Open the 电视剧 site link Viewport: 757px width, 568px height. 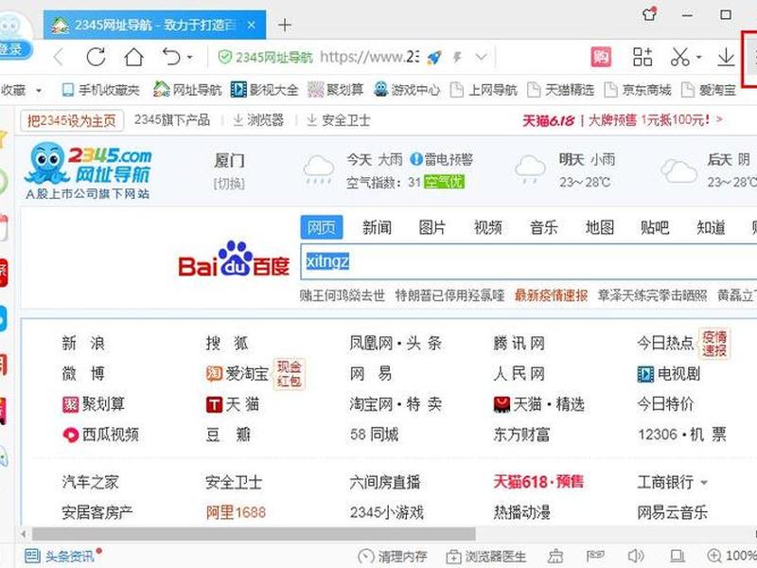[x=668, y=373]
